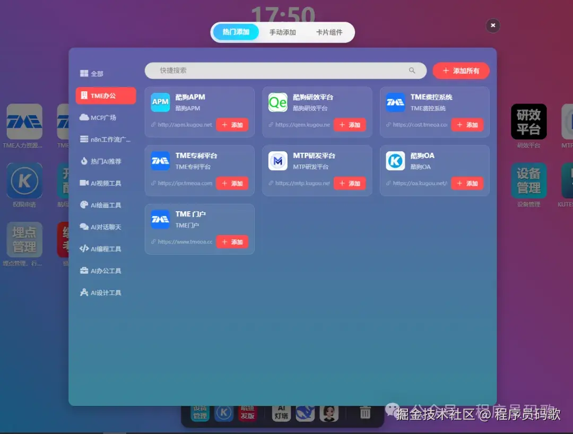
Task: Click the 快捷搜索 search field
Action: (285, 71)
